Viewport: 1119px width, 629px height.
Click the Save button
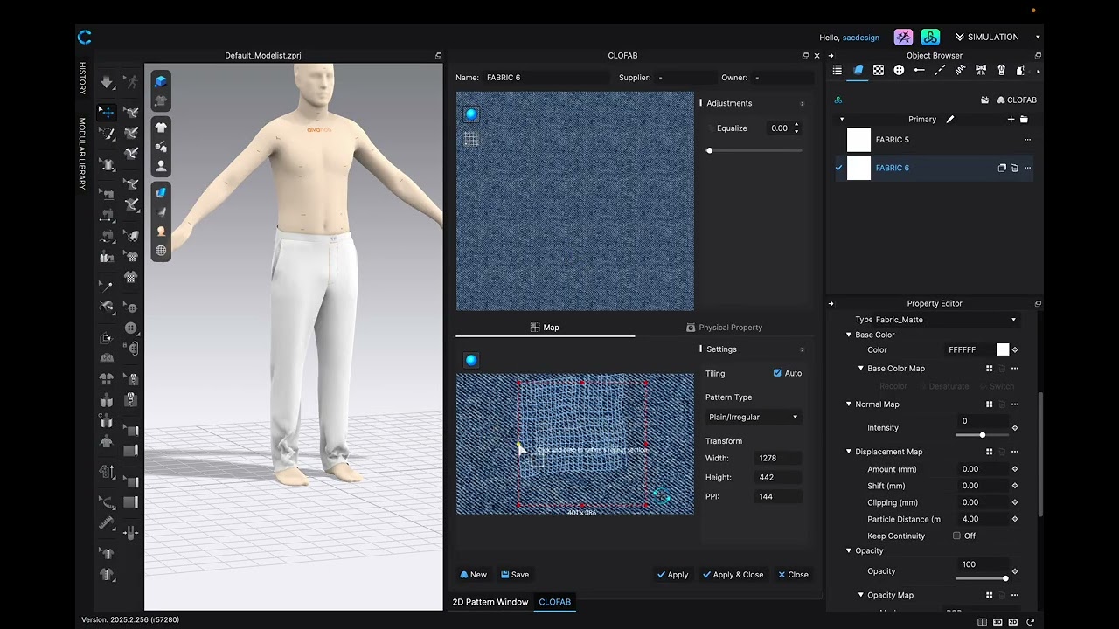515,575
